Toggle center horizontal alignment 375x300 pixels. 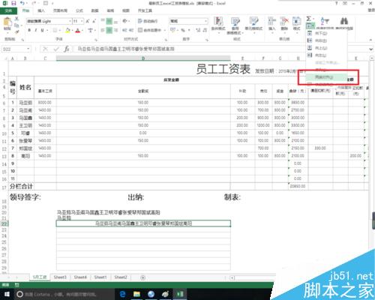(109, 30)
